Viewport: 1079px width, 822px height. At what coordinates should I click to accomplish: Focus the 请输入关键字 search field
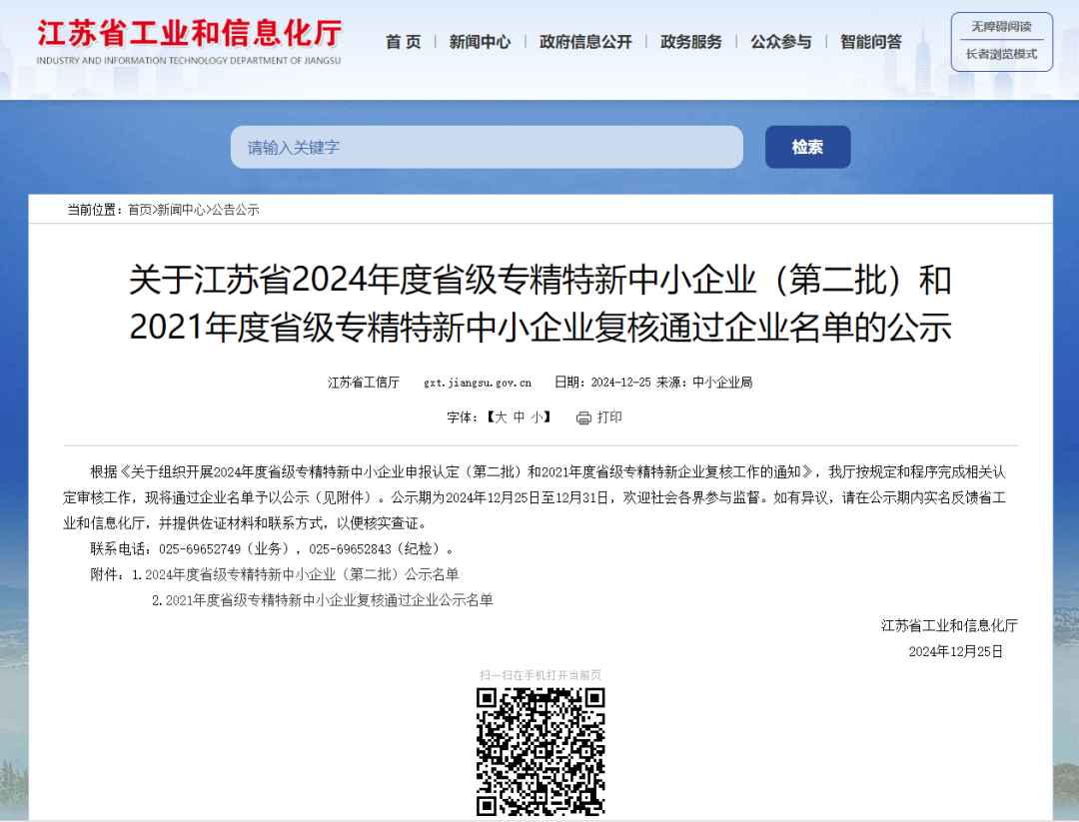[487, 147]
